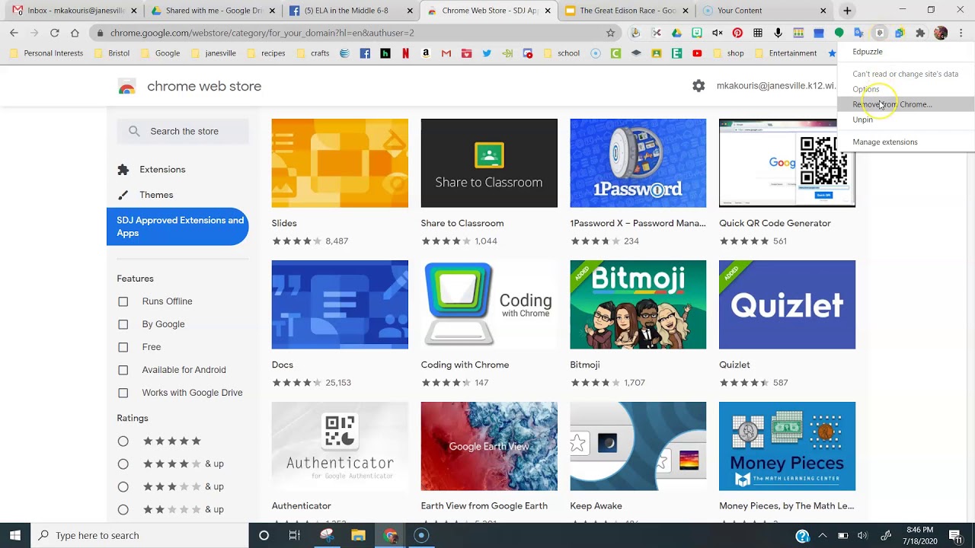Open the Personal Interests bookmark folder
Viewport: 975px width, 548px height.
46,53
